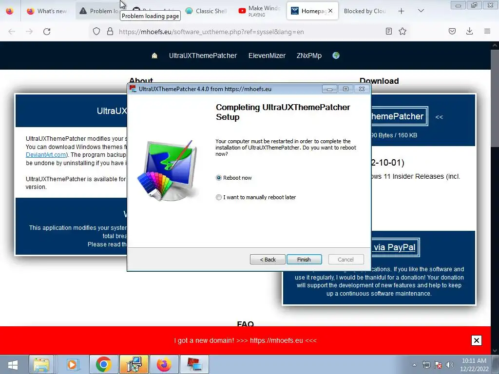This screenshot has height=374, width=499.
Task: Open the Action Center flag icon
Action: tap(438, 365)
